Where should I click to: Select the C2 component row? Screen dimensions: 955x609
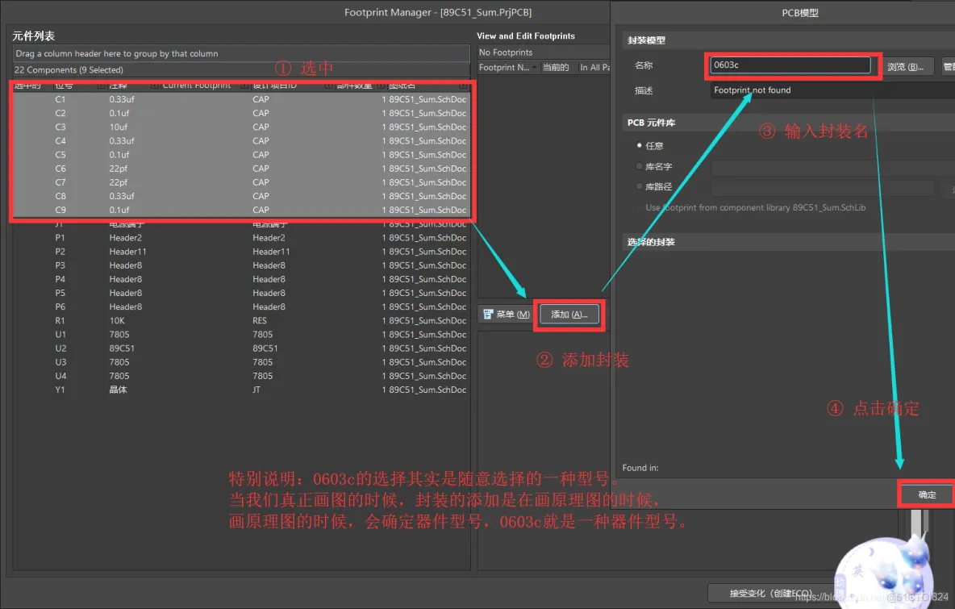click(241, 113)
